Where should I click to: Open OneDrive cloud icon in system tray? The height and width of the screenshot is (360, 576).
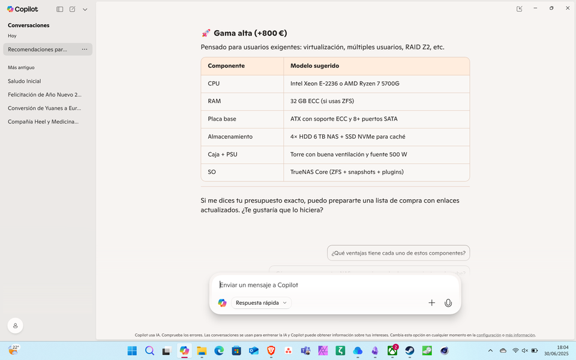[x=503, y=351]
